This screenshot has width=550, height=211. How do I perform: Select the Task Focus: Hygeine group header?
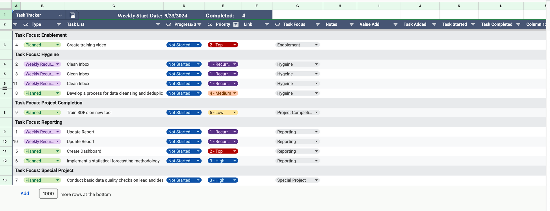(37, 55)
